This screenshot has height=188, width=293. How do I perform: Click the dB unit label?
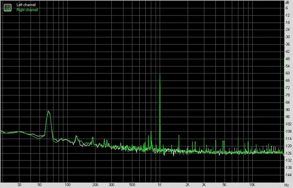[x=287, y=3]
